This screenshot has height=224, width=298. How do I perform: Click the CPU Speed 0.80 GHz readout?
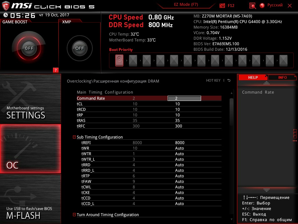point(141,17)
